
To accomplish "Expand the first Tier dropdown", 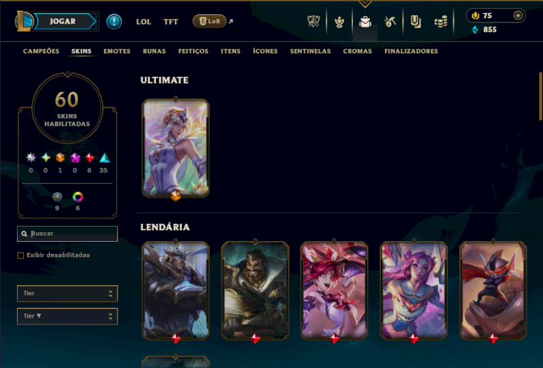I will coord(67,293).
